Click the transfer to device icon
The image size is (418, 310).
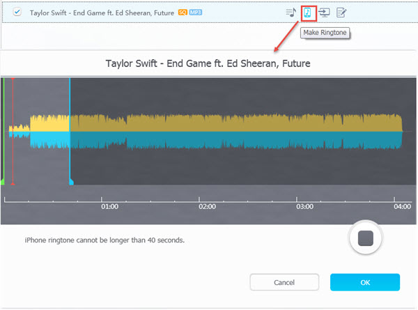(x=324, y=13)
